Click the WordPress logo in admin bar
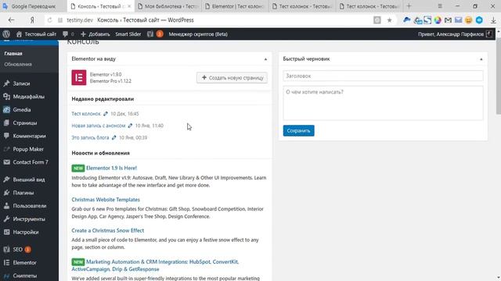 6,34
